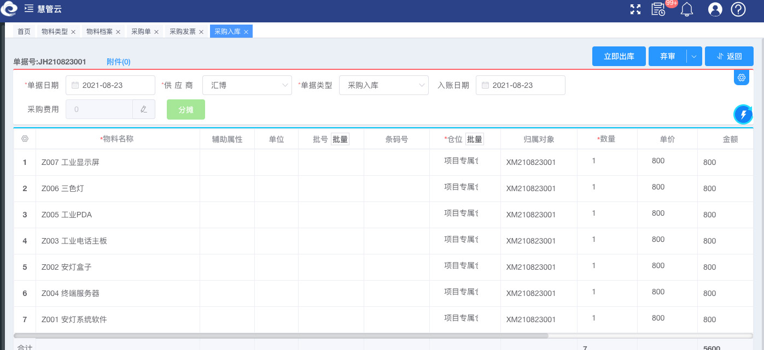Click the edit pencil icon beside 采购费用
The height and width of the screenshot is (350, 764).
pos(144,109)
